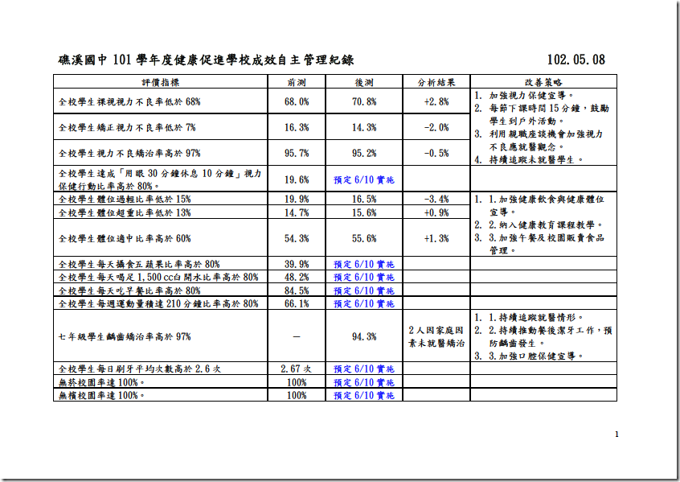Image resolution: width=680 pixels, height=482 pixels.
Task: Click the row label 全校學生視力不良矯治率高於97%
Action: [129, 153]
